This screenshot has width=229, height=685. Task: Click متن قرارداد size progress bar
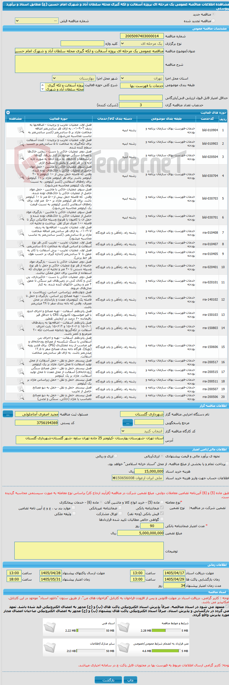[x=166, y=651]
